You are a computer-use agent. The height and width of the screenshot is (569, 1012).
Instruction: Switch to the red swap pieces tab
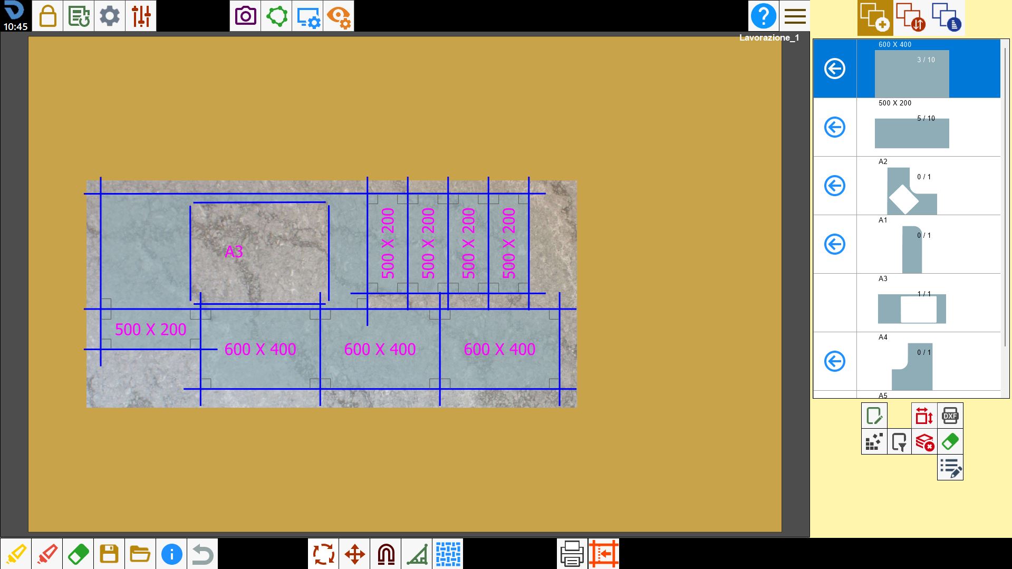[x=911, y=17]
